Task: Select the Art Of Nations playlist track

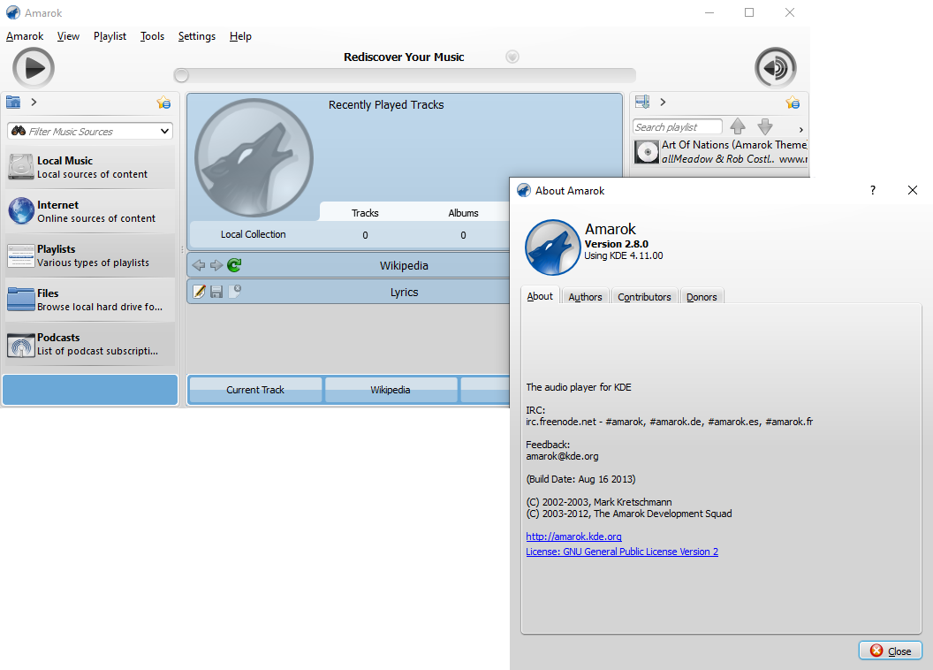Action: (x=721, y=152)
